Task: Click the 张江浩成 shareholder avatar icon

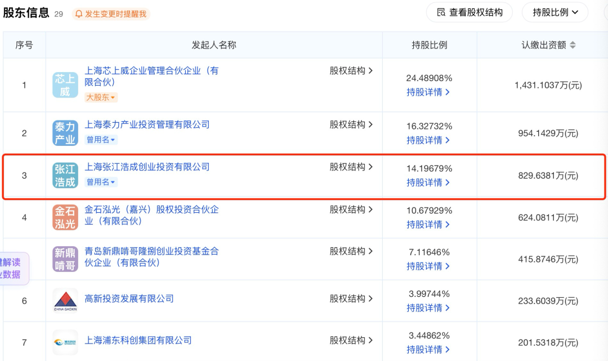Action: 65,176
